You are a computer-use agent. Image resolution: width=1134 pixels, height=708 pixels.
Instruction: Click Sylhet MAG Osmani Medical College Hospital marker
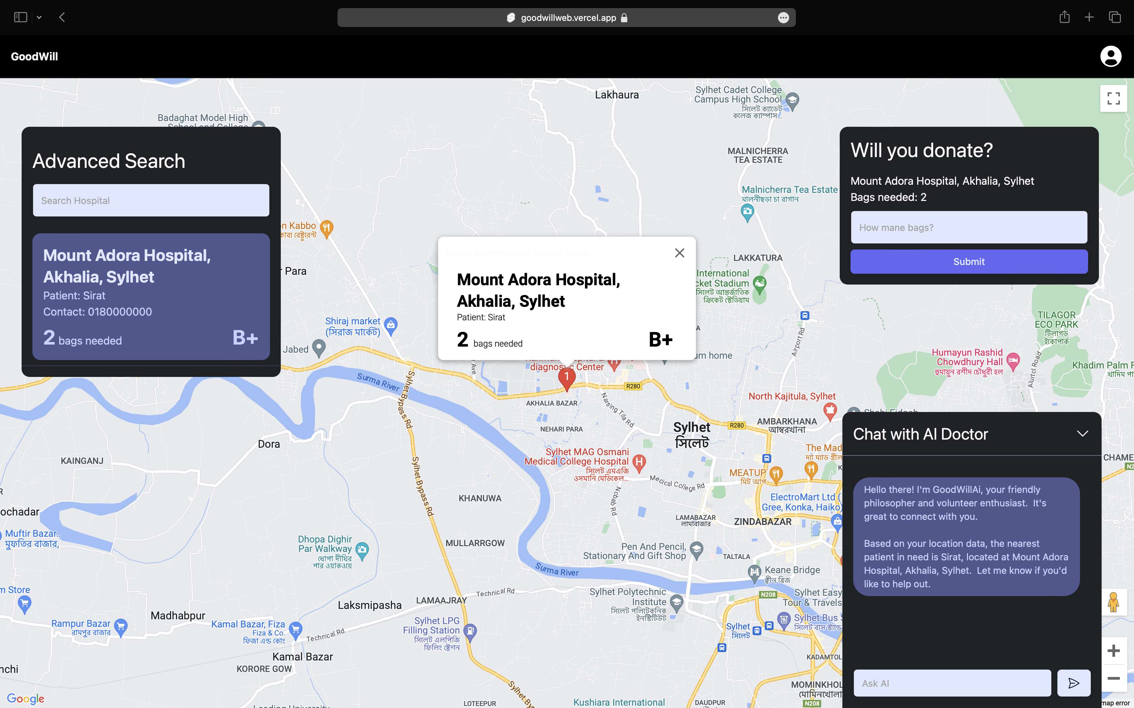point(639,462)
